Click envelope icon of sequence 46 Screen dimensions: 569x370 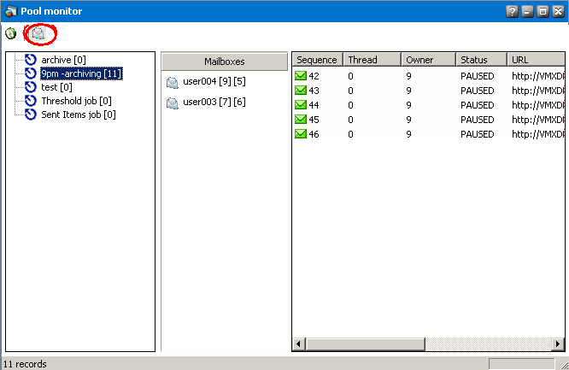coord(301,133)
